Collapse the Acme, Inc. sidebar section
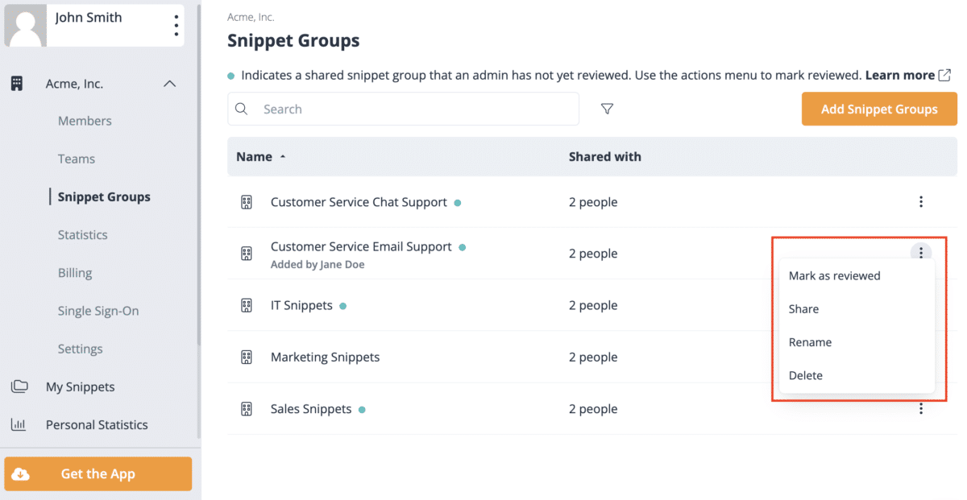 (169, 84)
